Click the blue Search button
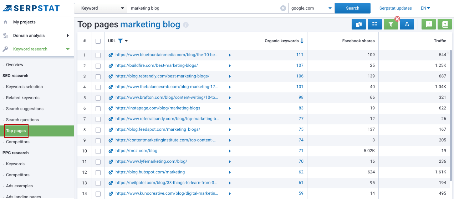Image resolution: width=454 pixels, height=199 pixels. tap(353, 8)
